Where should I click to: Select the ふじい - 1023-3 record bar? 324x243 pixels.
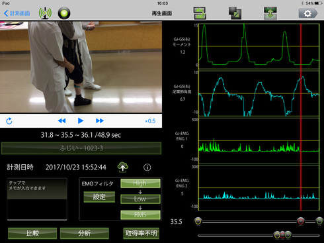point(81,148)
